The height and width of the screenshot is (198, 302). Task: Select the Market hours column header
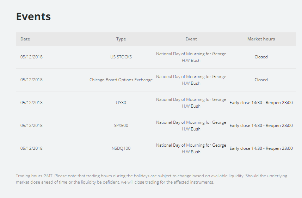[x=261, y=39]
